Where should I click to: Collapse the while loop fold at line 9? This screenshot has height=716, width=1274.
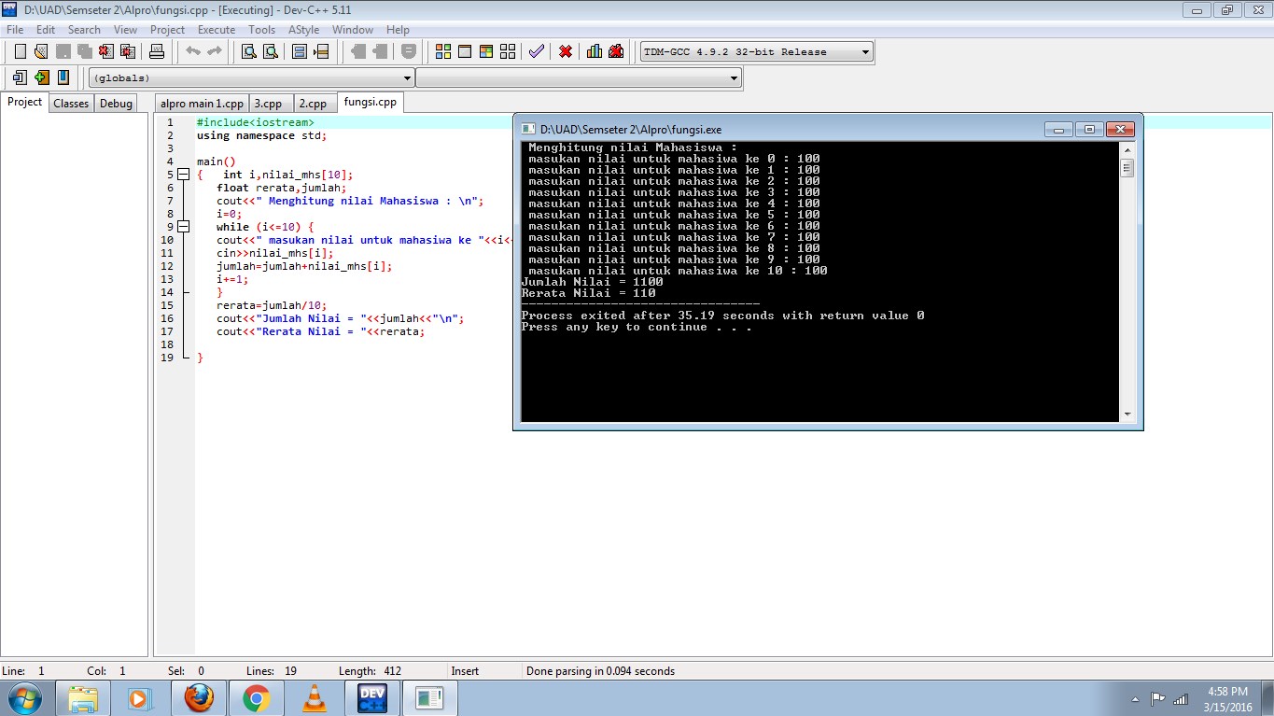[x=183, y=227]
